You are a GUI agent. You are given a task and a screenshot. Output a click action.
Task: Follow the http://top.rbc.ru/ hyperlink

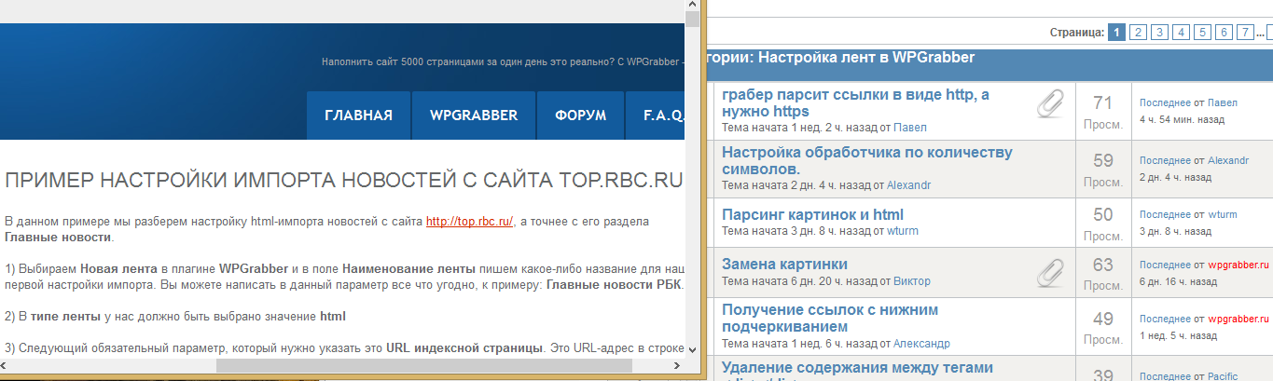469,222
